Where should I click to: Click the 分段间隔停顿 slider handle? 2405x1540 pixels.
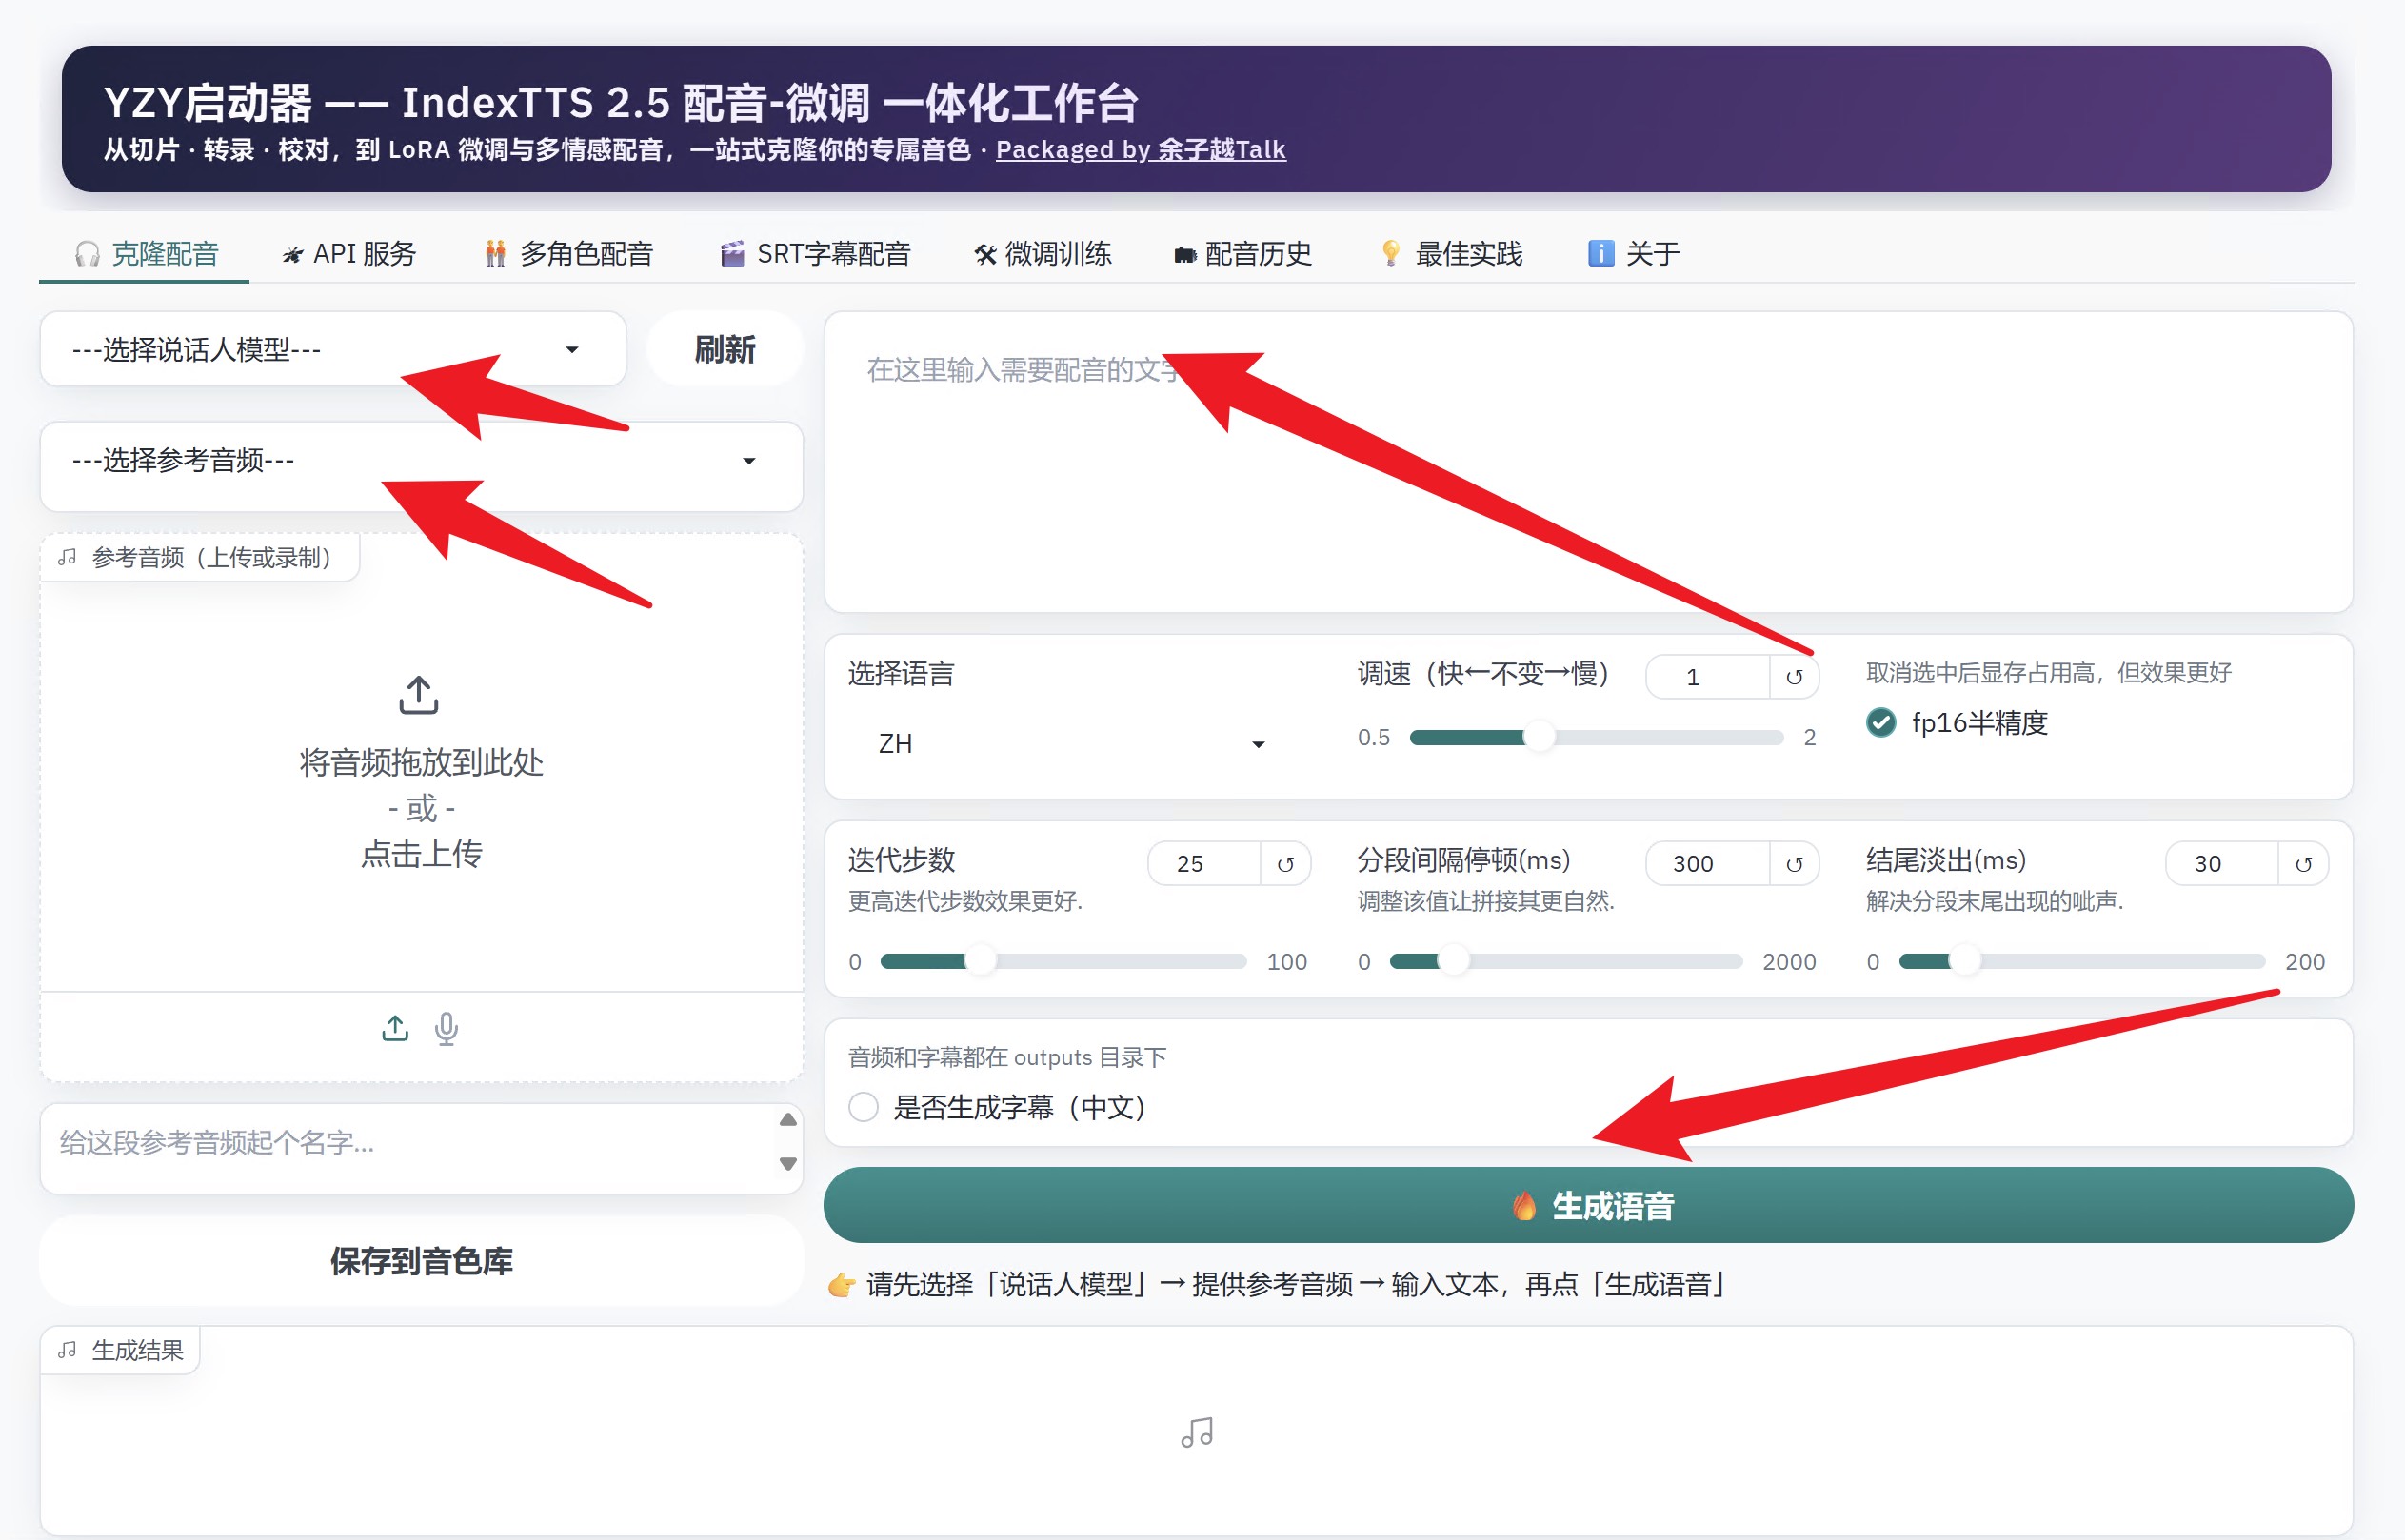click(x=1453, y=962)
